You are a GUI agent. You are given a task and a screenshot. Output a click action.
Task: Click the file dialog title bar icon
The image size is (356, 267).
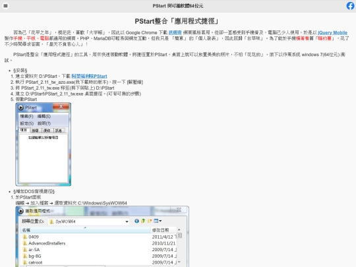click(21, 211)
